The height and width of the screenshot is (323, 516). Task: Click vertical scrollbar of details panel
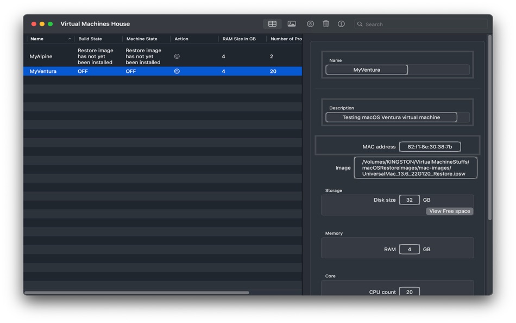(x=490, y=128)
